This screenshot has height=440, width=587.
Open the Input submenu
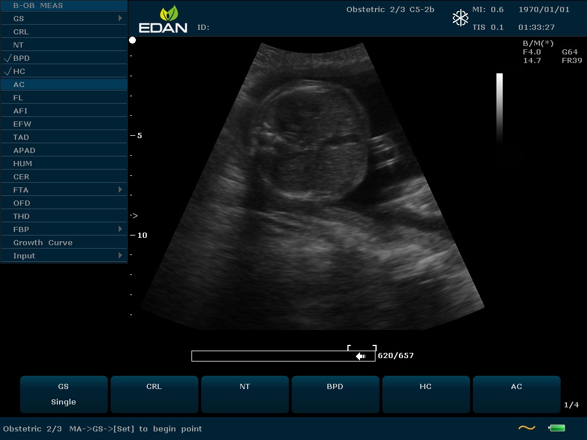tap(24, 256)
